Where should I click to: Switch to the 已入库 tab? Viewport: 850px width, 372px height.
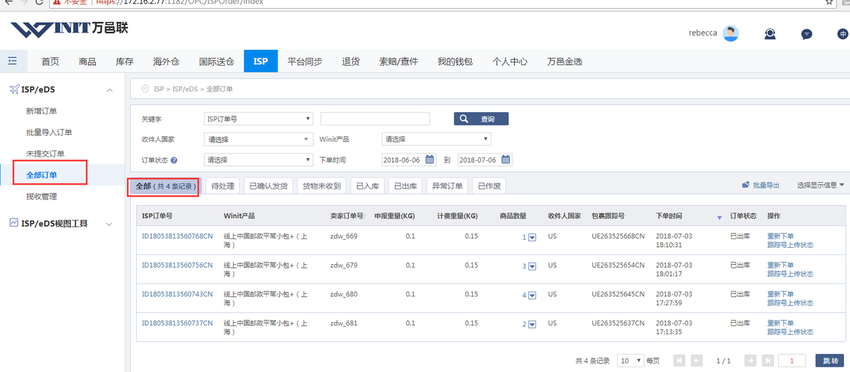click(x=367, y=186)
